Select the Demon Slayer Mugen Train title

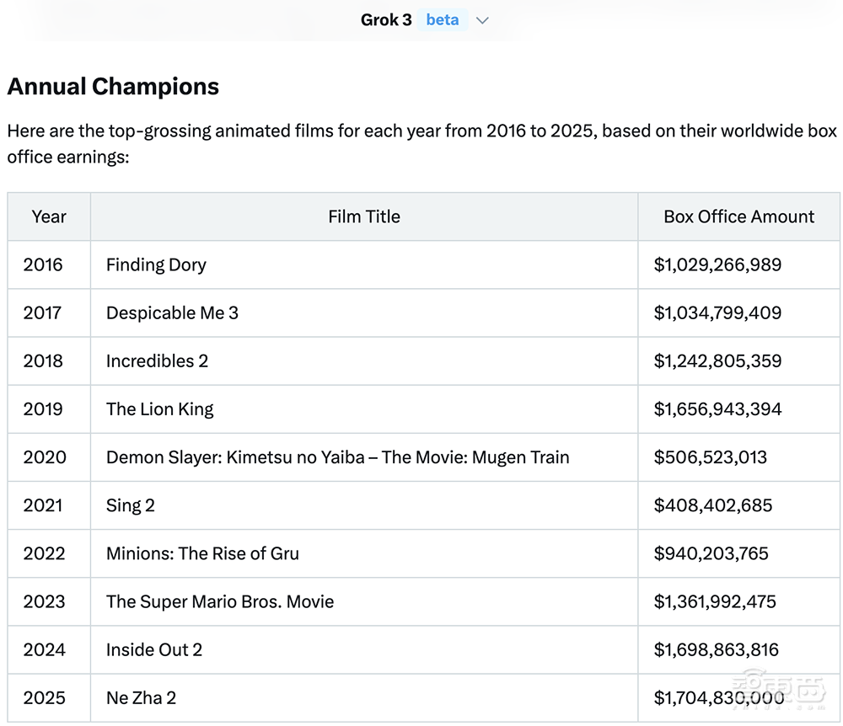coord(337,457)
